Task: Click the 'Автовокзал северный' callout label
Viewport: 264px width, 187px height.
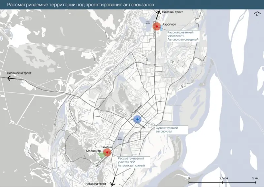Action: pyautogui.click(x=183, y=36)
